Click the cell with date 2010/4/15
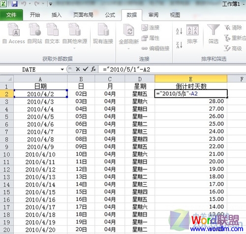The image size is (246, 234). point(40,192)
